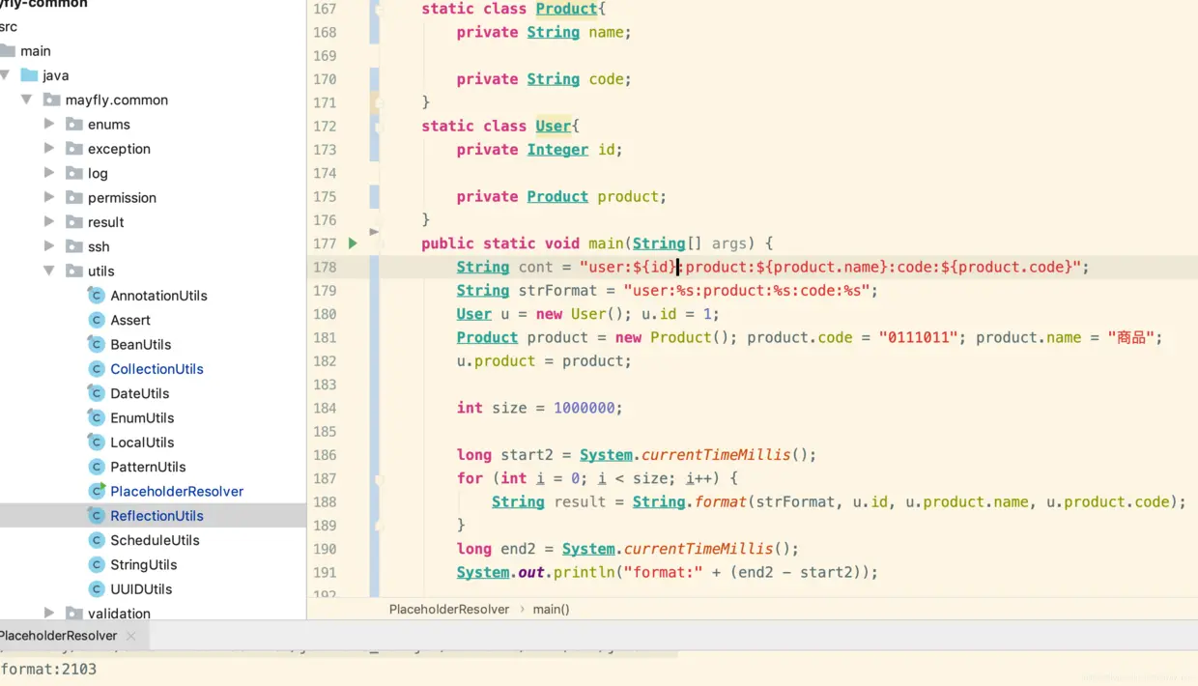Expand the validation package
Screen dimensions: 1198x686
pyautogui.click(x=49, y=613)
